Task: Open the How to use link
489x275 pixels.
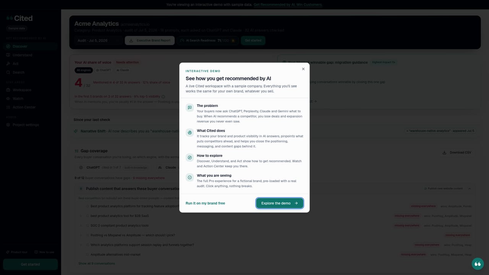Action: coord(44,252)
